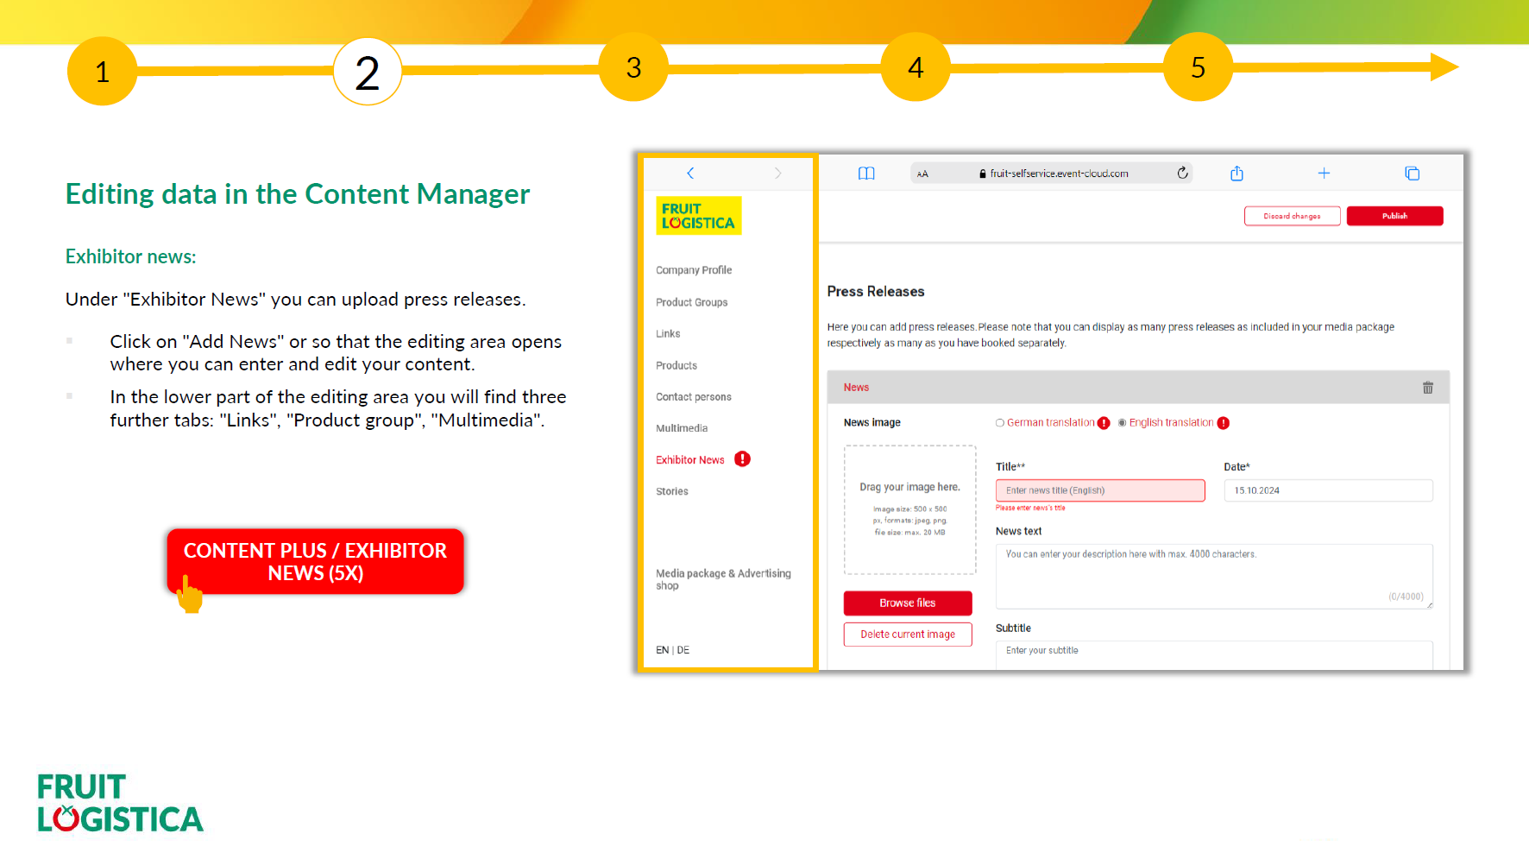The image size is (1529, 859).
Task: Click the 'Please enter news's title' error text
Action: 1030,508
